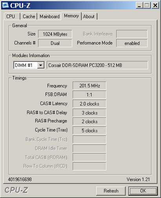Click the RAS# Precharge label
This screenshot has height=198, width=161.
click(x=51, y=121)
